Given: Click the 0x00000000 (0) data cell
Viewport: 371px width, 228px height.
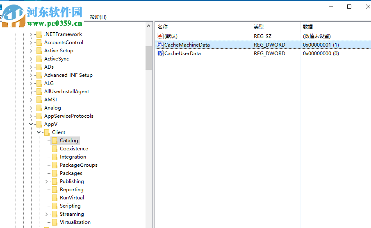Looking at the screenshot, I should [321, 53].
